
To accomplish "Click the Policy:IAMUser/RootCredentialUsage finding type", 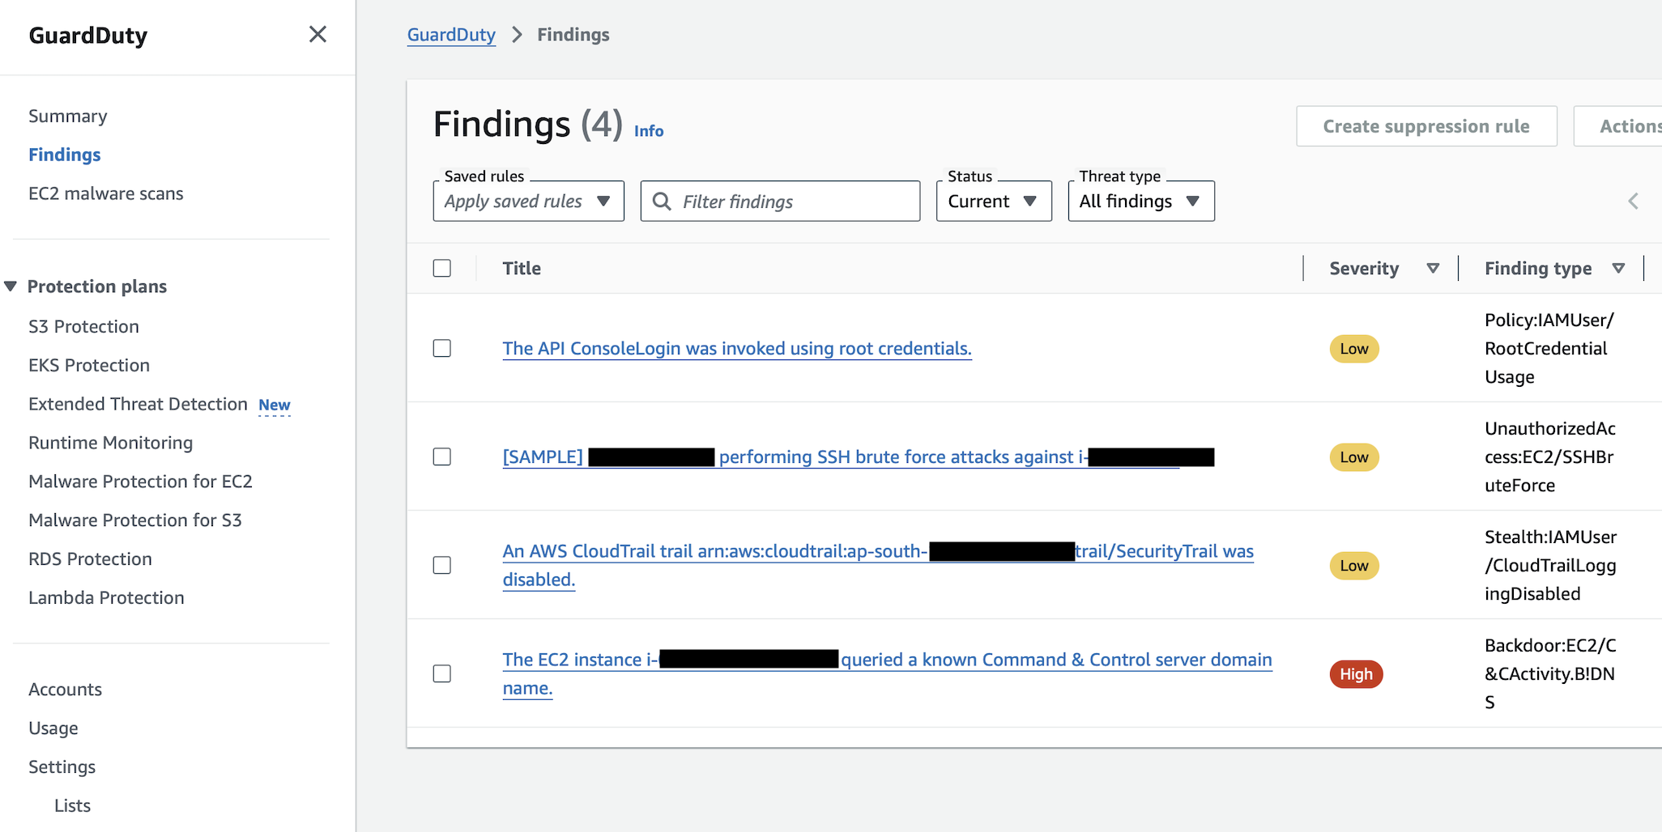I will 1549,348.
